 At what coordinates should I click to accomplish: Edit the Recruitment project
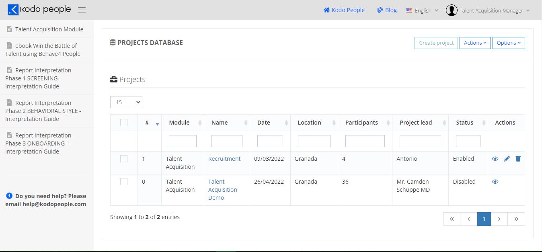tap(507, 159)
